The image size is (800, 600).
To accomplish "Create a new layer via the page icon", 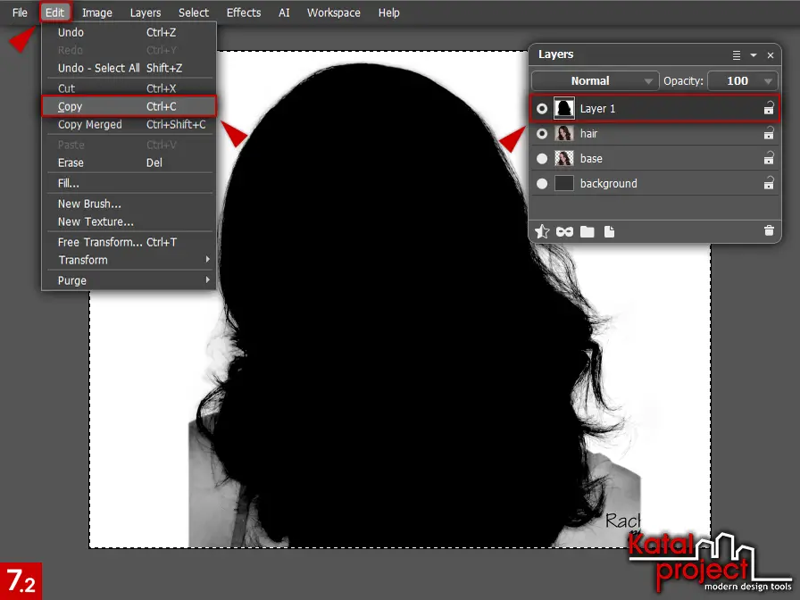I will [x=610, y=231].
